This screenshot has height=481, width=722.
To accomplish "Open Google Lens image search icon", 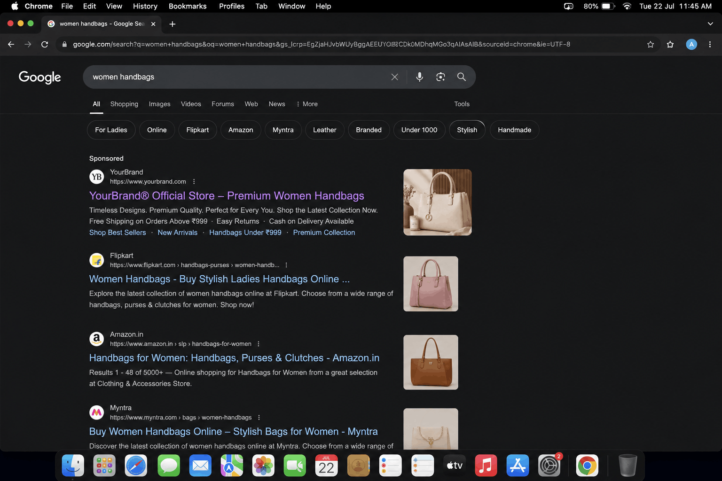I will click(x=440, y=77).
